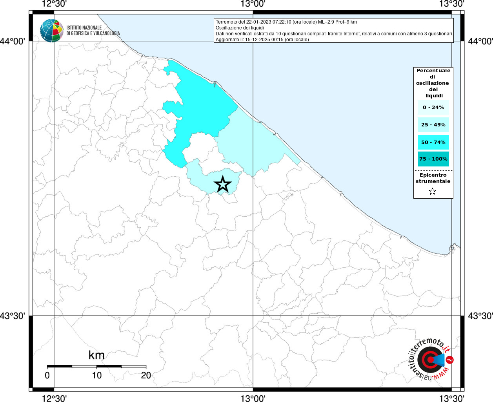493x402 pixels.
Task: Select the 0 - 24% legend swatch
Action: pyautogui.click(x=433, y=108)
